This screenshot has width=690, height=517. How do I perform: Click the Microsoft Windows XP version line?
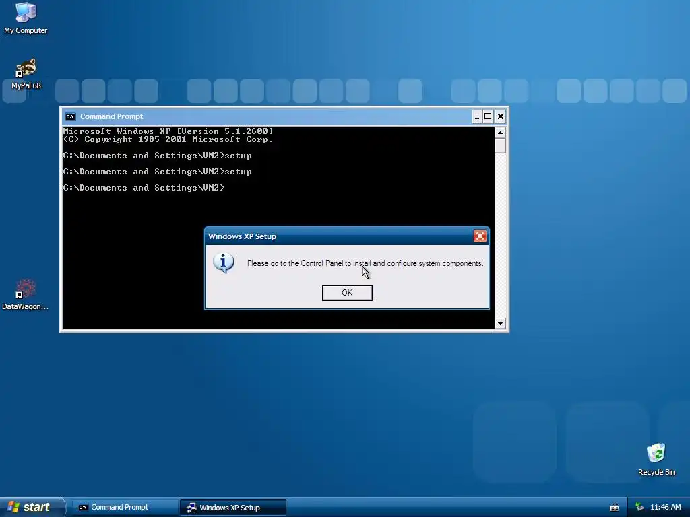click(x=168, y=131)
